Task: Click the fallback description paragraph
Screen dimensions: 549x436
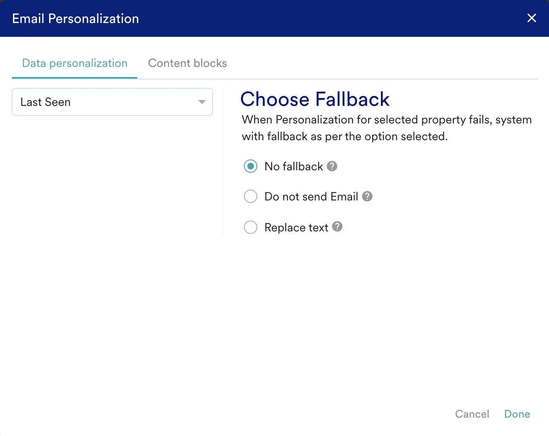Action: point(386,128)
